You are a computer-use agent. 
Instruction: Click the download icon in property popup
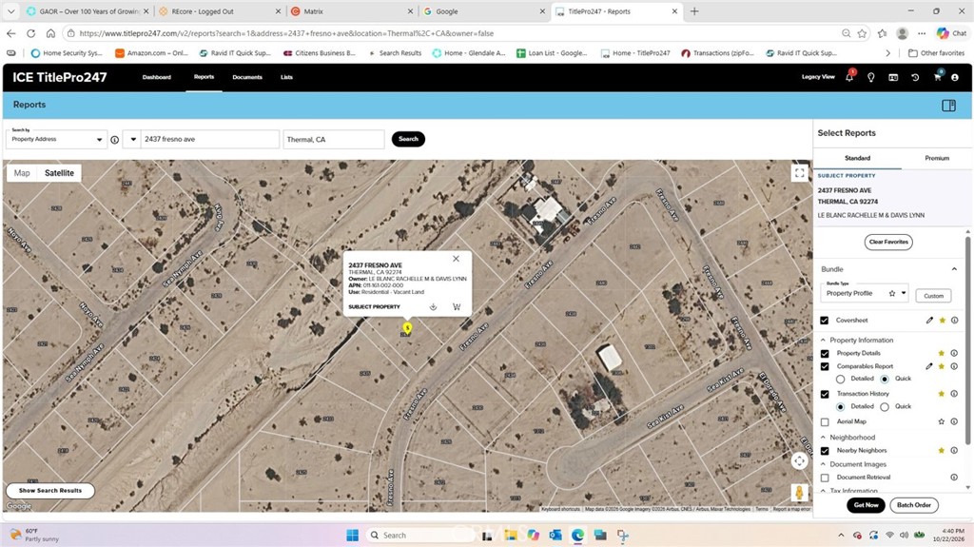click(433, 306)
